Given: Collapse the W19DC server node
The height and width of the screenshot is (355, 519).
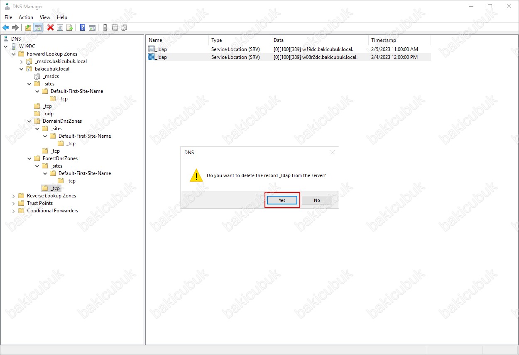Looking at the screenshot, I should click(6, 46).
